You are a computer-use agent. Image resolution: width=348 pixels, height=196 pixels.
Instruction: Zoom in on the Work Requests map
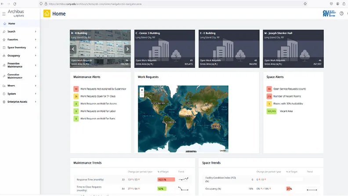tap(142, 90)
